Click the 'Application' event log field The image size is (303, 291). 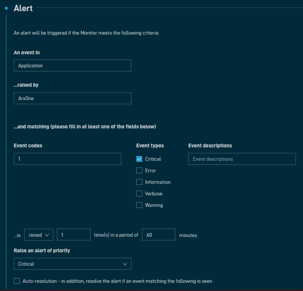click(72, 65)
